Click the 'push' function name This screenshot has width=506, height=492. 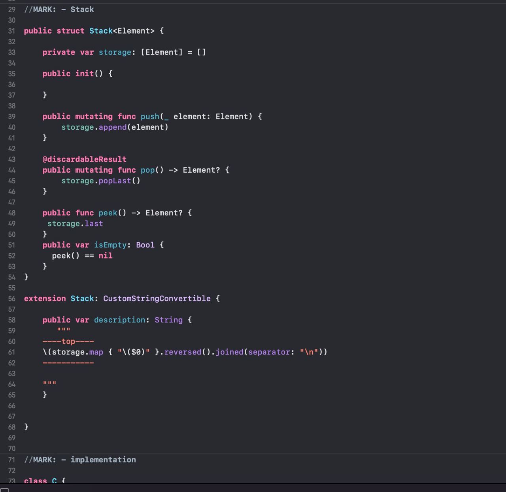click(150, 117)
